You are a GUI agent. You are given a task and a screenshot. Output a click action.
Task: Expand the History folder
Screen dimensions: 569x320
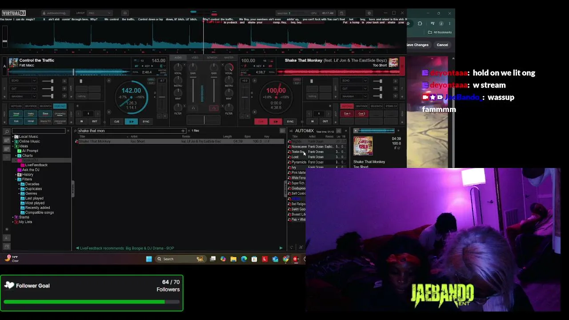click(x=16, y=175)
